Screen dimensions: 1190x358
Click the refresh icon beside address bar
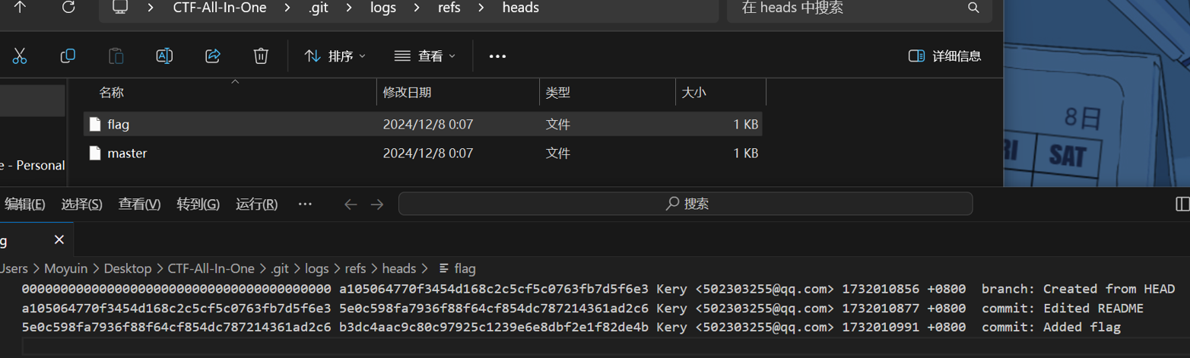[68, 8]
